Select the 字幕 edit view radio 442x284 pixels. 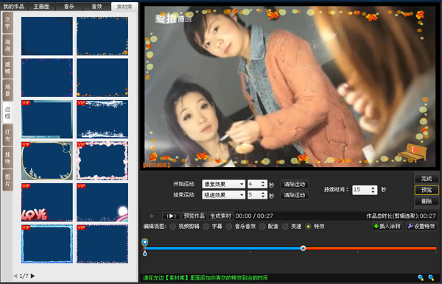click(206, 227)
